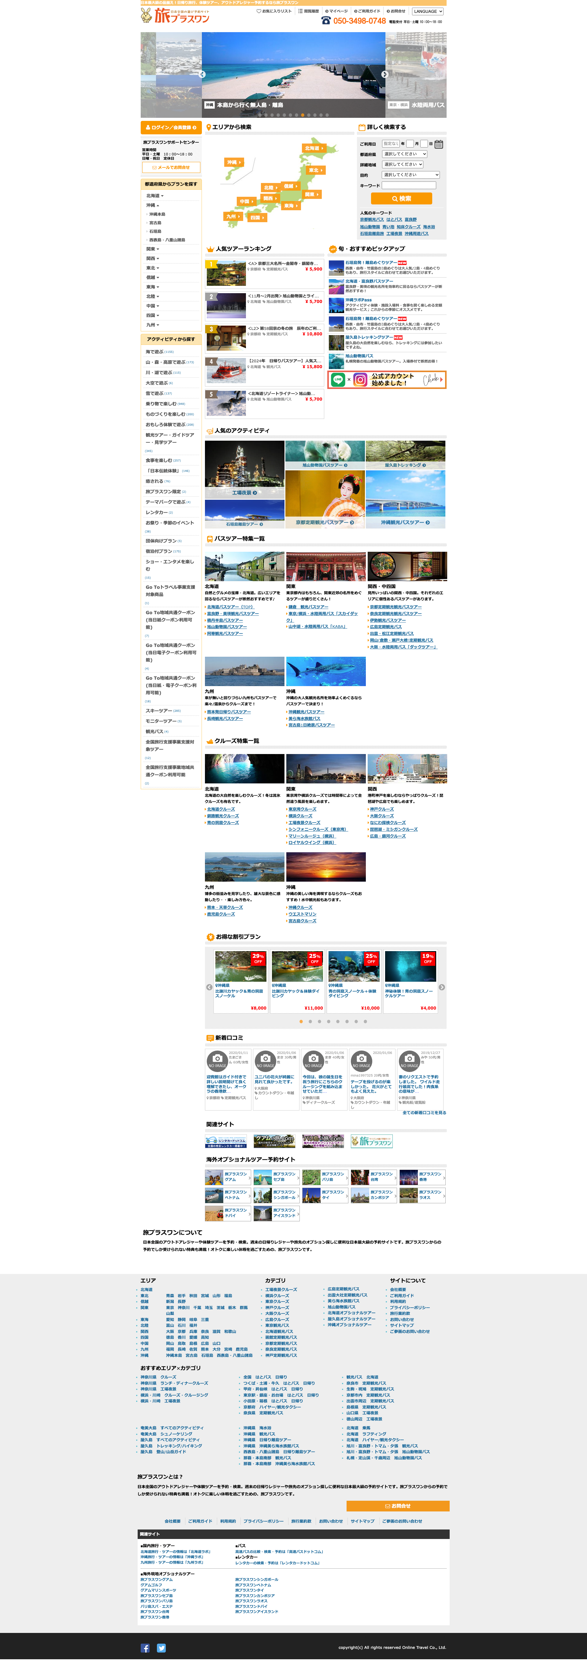Open the LANGUAGE dropdown
The image size is (587, 1662).
(428, 12)
